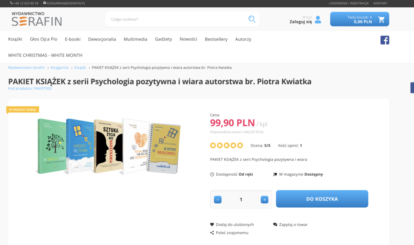Open WHITE CHRISTMAS - WHITE MONTH category

tap(45, 55)
